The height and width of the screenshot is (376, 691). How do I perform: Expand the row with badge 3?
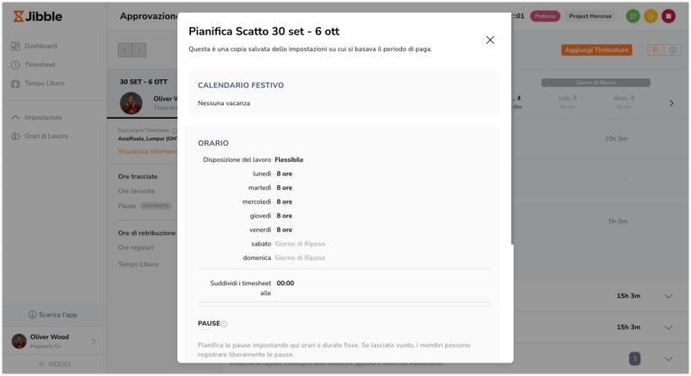(669, 359)
